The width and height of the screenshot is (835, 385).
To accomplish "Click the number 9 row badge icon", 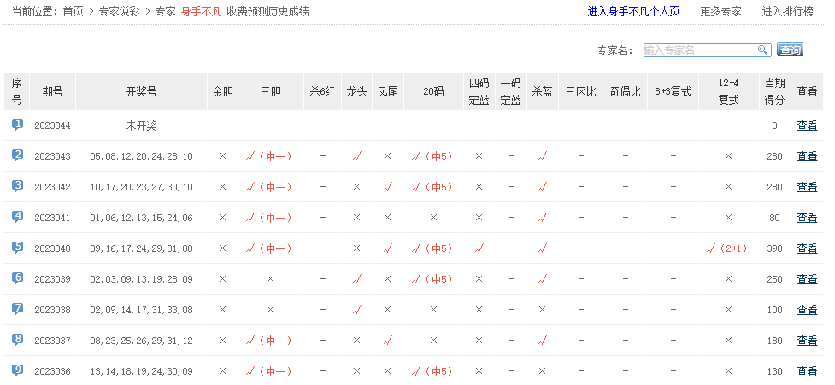I will click(17, 370).
